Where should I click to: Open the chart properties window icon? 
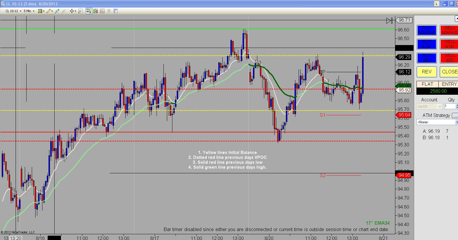coord(116,11)
